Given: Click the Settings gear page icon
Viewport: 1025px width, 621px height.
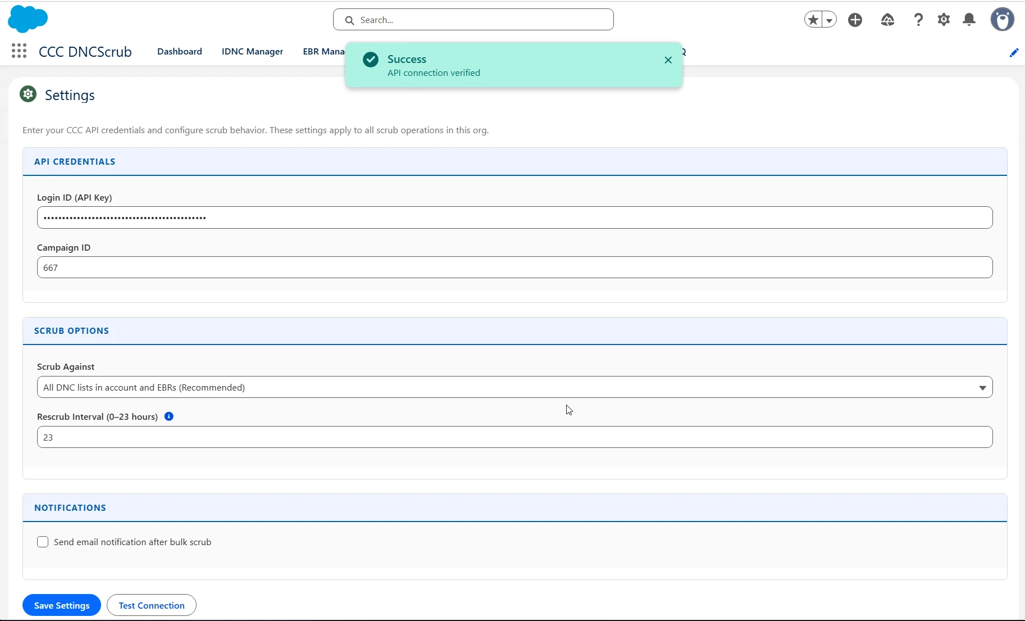Looking at the screenshot, I should [28, 94].
